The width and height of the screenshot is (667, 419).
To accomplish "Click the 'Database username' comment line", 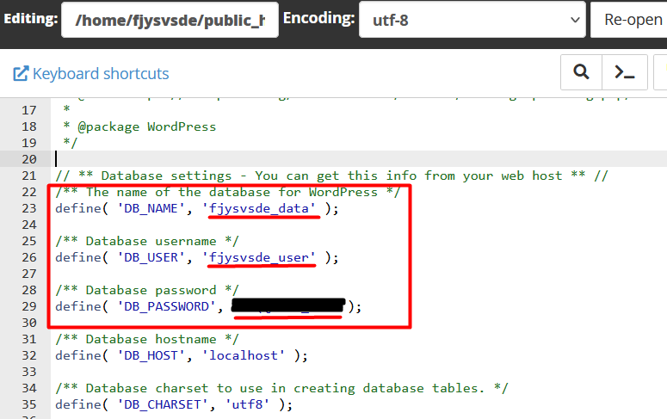I will (146, 241).
